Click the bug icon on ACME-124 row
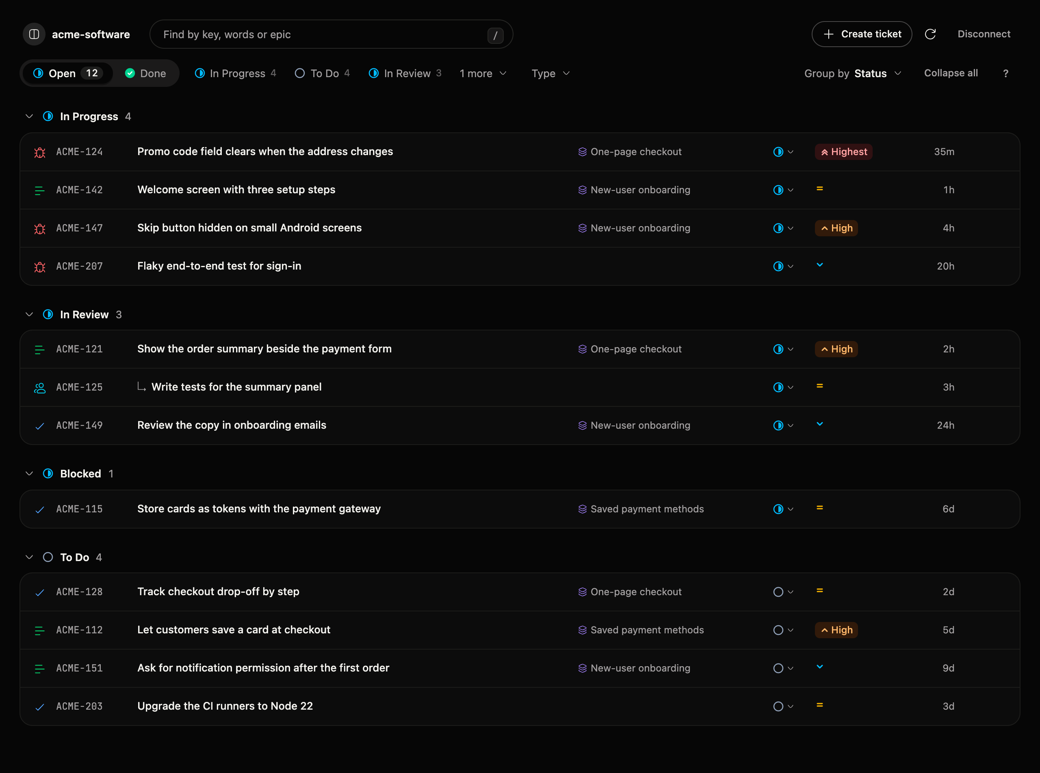 click(x=40, y=152)
